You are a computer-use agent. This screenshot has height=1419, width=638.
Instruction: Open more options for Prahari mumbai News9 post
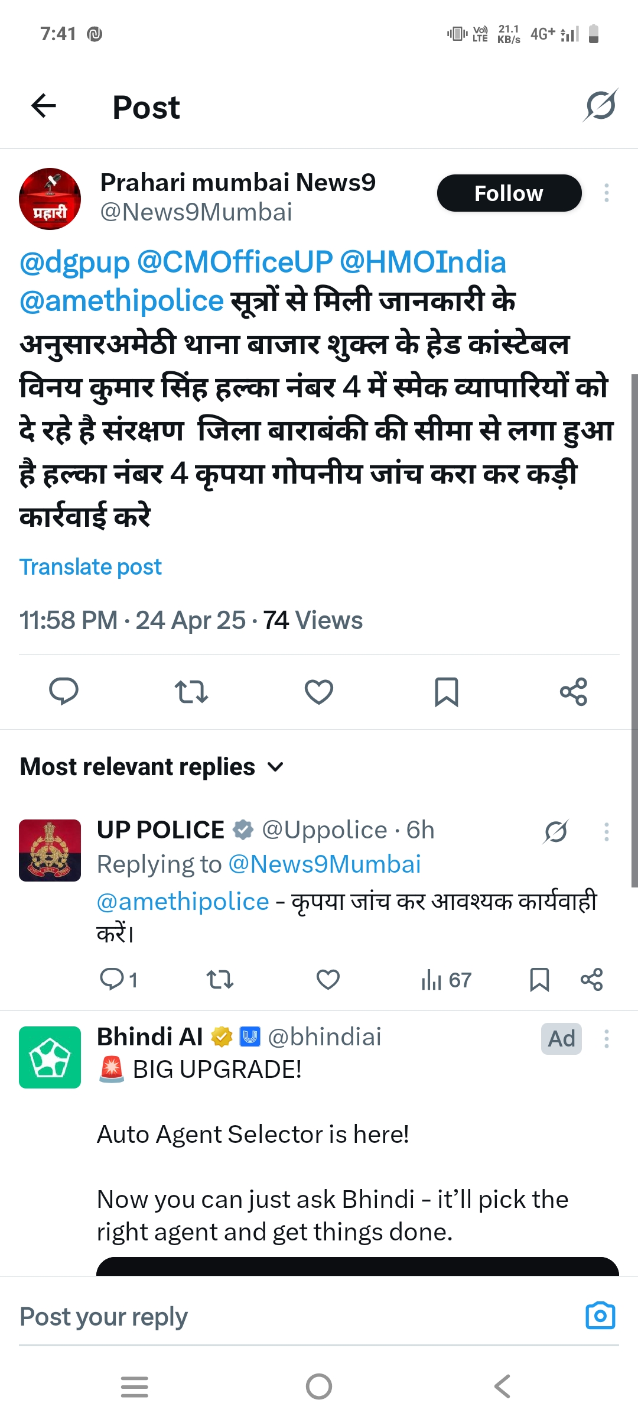point(607,193)
